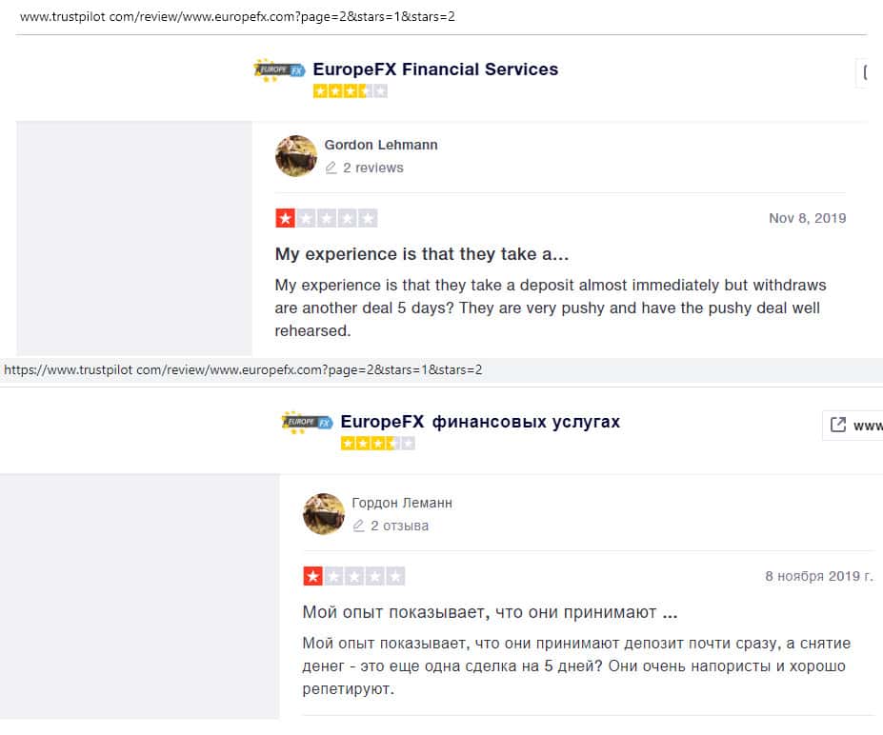Click the pencil icon next to "2 отзыва"
This screenshot has width=883, height=735.
pyautogui.click(x=359, y=526)
